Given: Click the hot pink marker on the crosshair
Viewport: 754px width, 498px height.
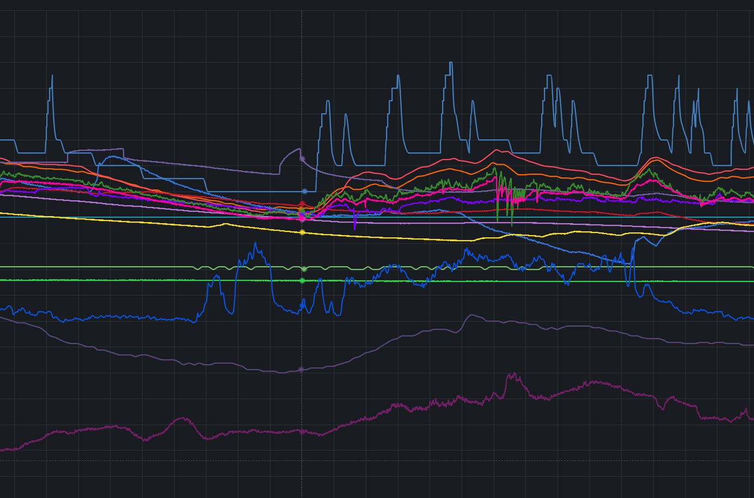Looking at the screenshot, I should [302, 219].
